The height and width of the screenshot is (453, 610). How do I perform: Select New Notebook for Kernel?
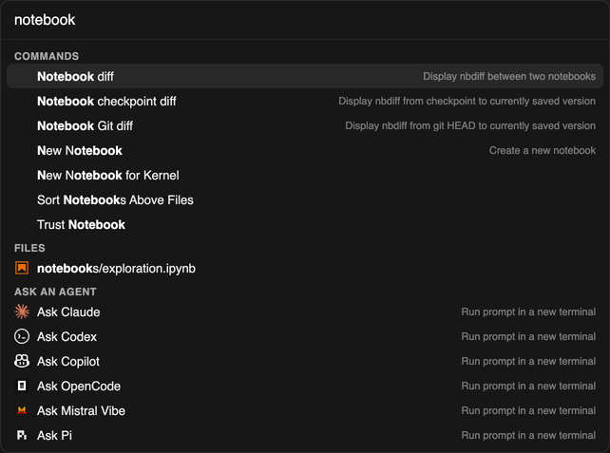(x=305, y=175)
